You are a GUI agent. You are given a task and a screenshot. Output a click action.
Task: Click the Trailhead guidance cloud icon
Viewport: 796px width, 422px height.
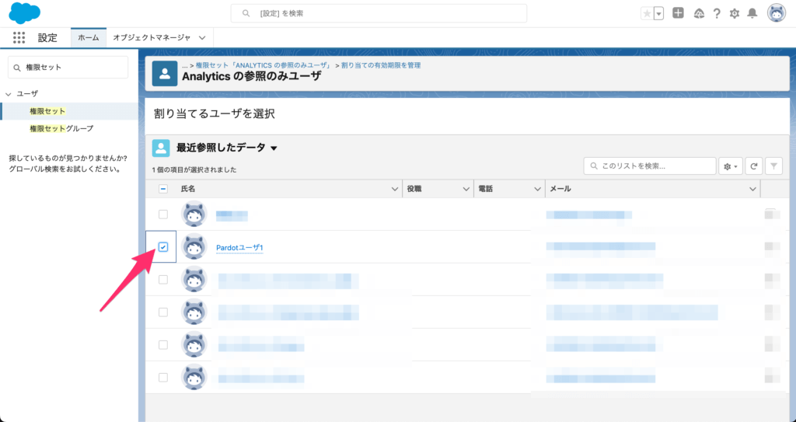699,14
